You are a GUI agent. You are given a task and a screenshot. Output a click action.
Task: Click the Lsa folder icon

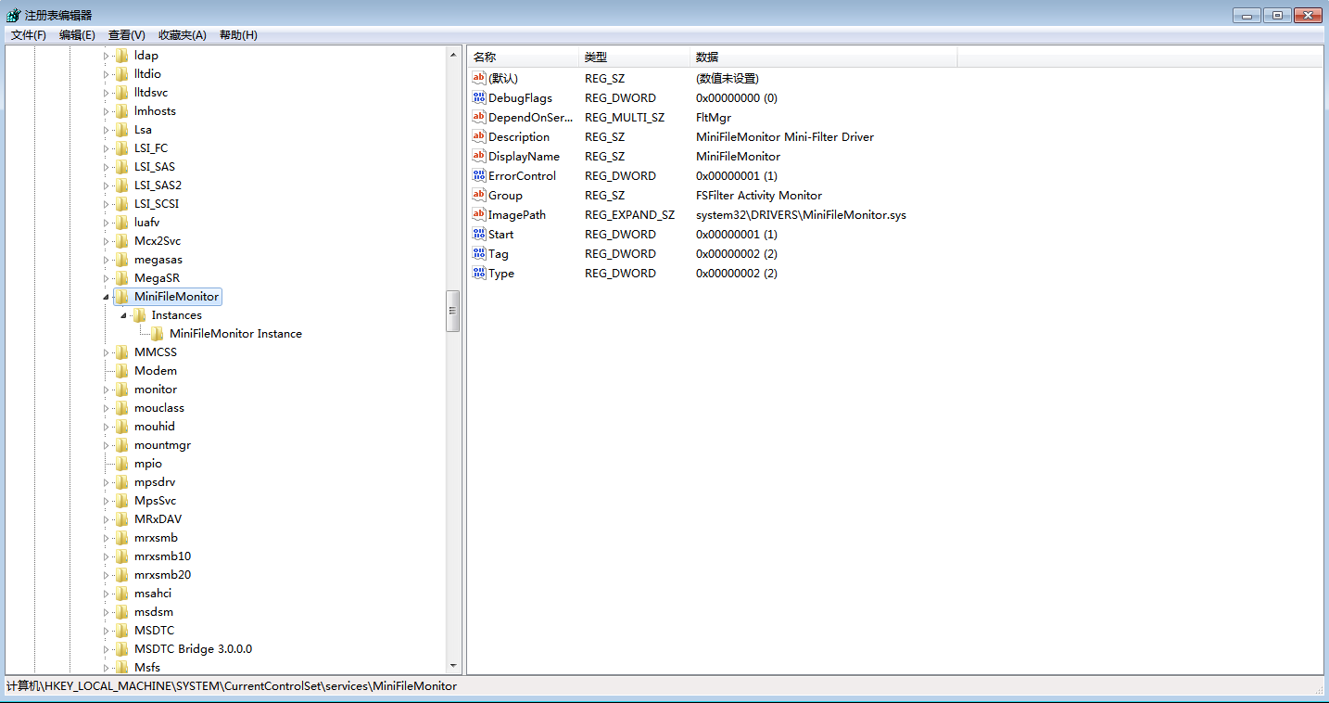122,130
